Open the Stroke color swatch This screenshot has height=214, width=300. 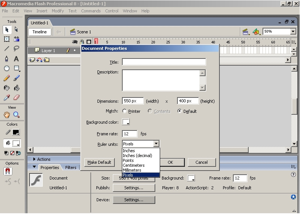coord(16,132)
